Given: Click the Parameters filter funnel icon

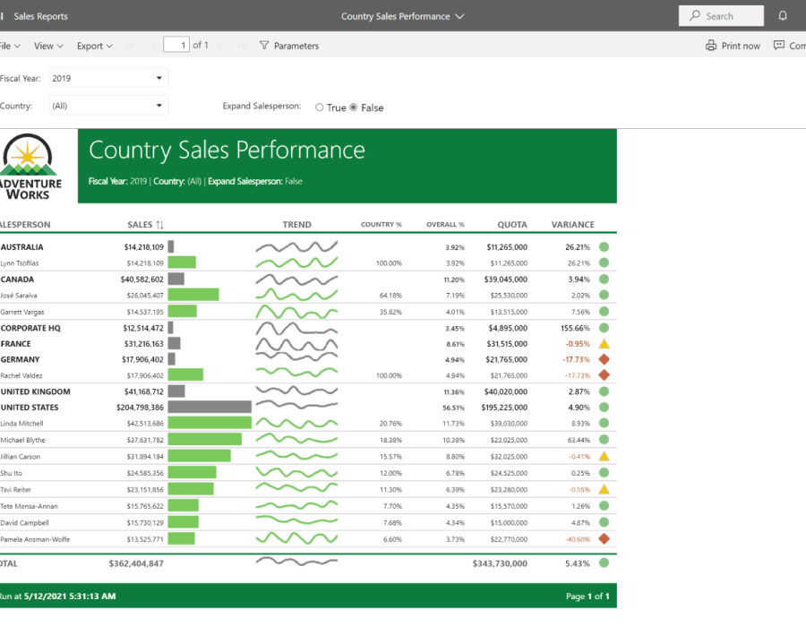Looking at the screenshot, I should point(264,46).
